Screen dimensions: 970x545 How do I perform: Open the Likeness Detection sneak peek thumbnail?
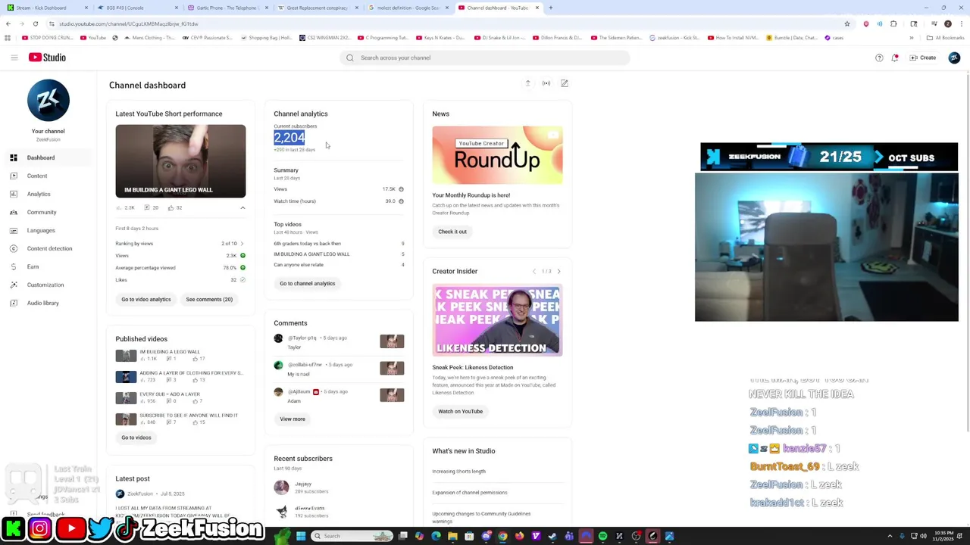click(x=497, y=320)
